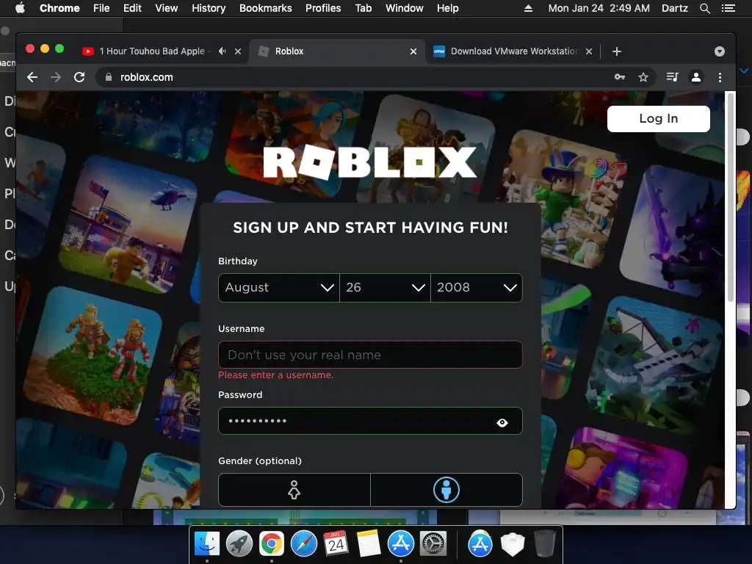Click the menu bar clock Mon Jan 24
This screenshot has width=752, height=564.
pyautogui.click(x=599, y=8)
